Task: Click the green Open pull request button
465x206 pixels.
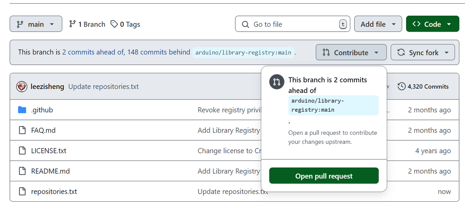Action: pos(324,176)
